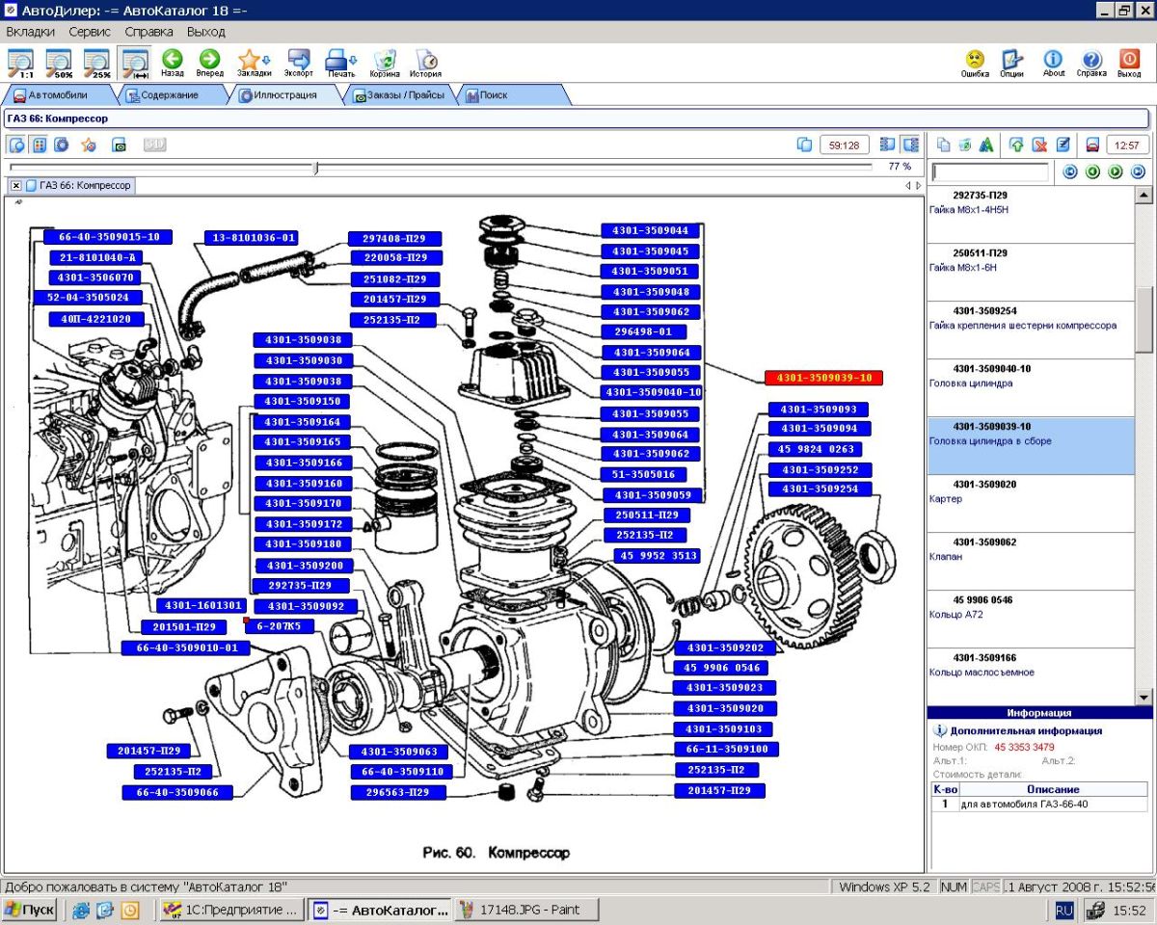Viewport: 1157px width, 925px height.
Task: Jump to last record navigation button
Action: click(x=1138, y=172)
